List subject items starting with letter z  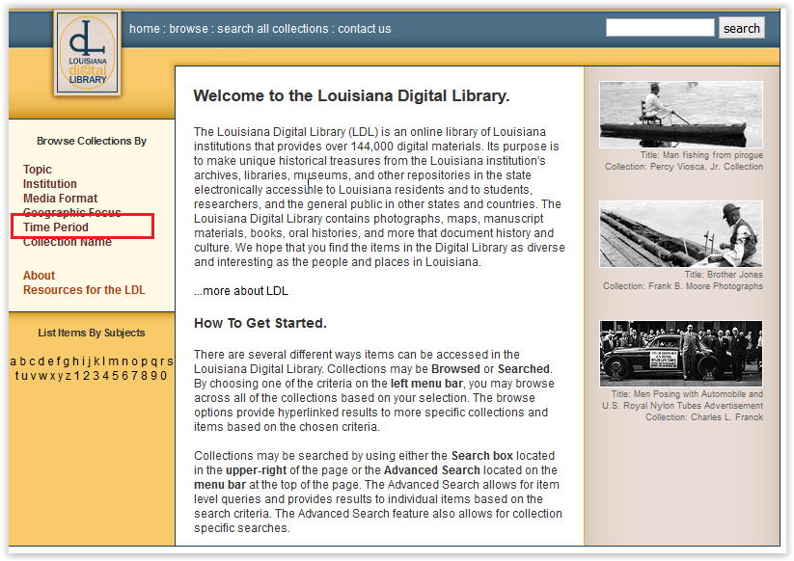68,376
